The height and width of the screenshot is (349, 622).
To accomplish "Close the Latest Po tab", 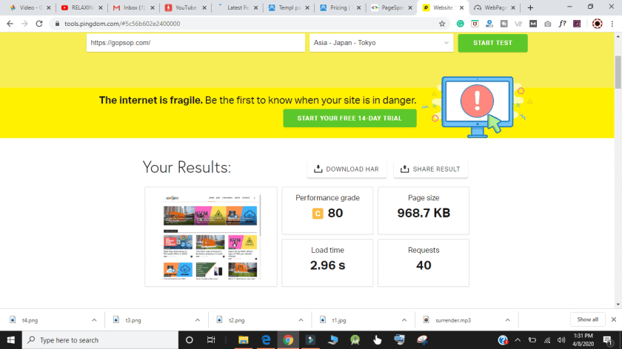I will [255, 7].
